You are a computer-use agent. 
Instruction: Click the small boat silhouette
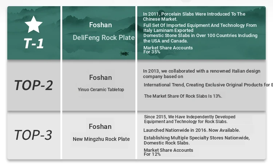[x=124, y=54]
